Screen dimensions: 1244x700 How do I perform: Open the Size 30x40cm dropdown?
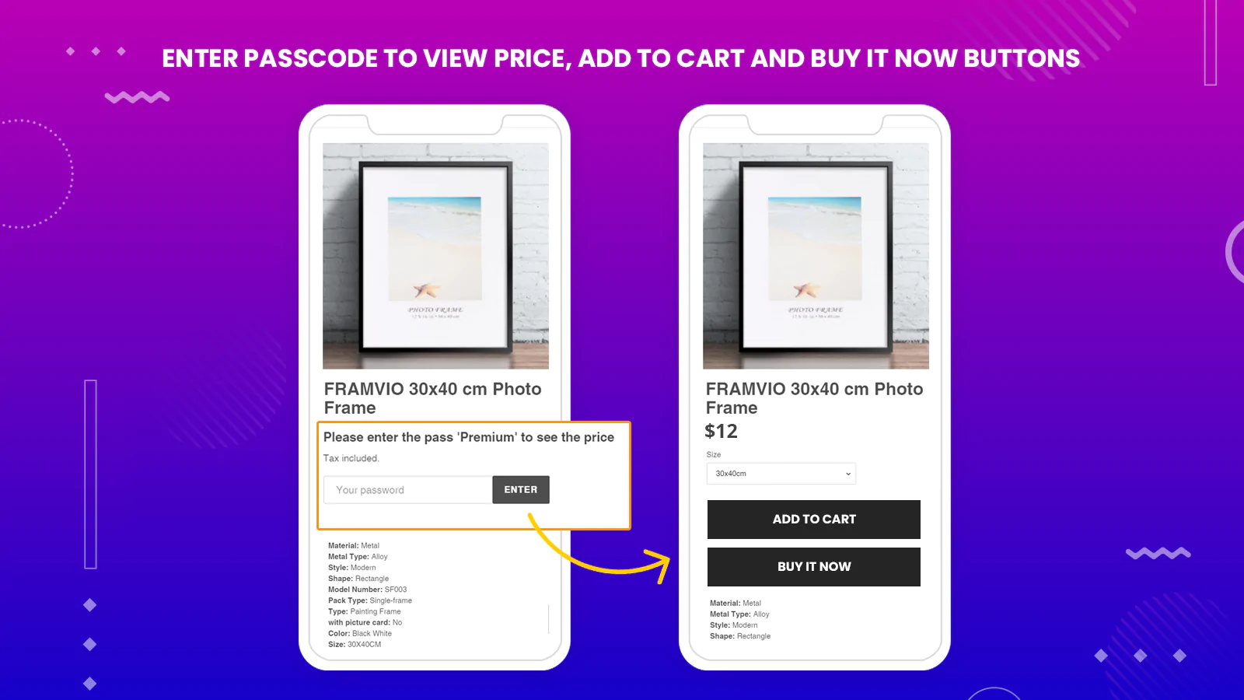tap(781, 473)
